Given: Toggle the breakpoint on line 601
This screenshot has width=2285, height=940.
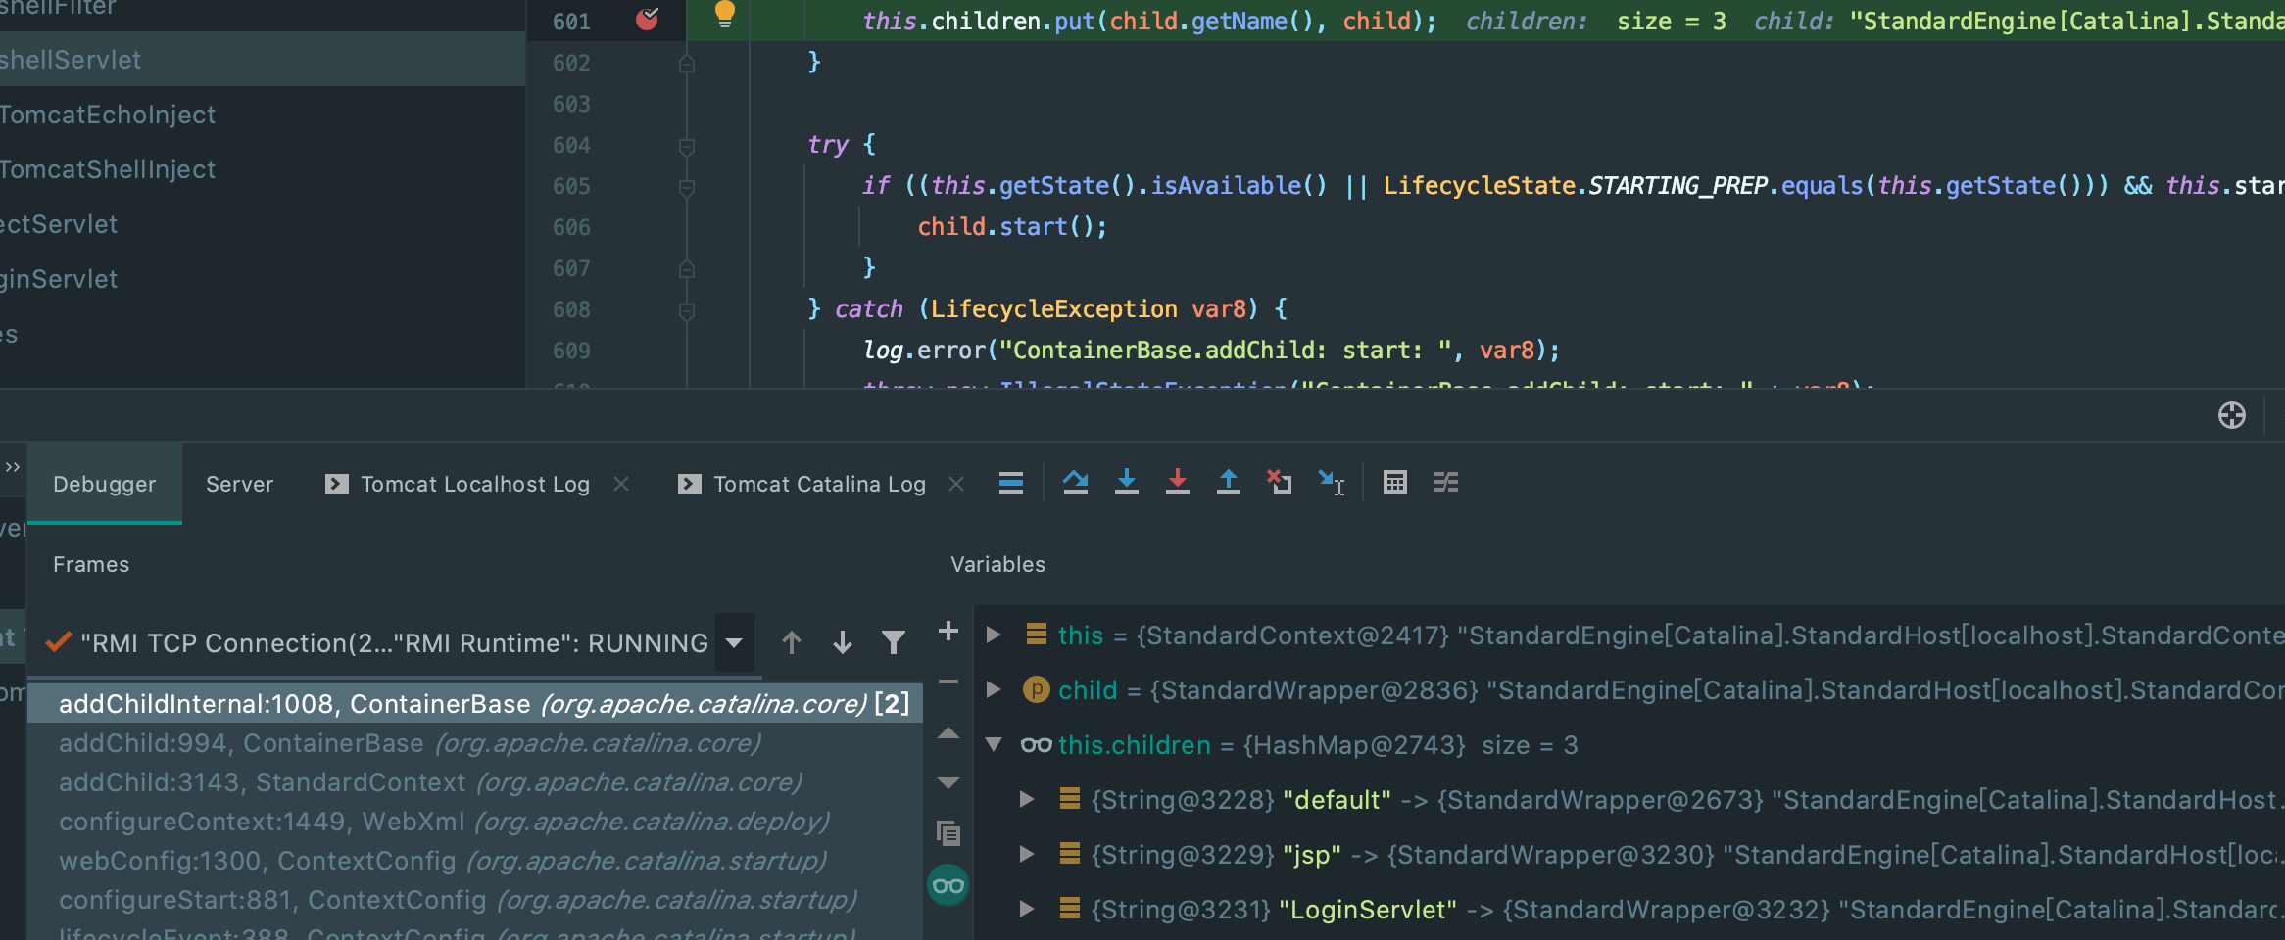Looking at the screenshot, I should tap(647, 20).
